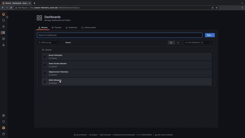
Task: Bookmark this page with star icon
Action: (217, 8)
